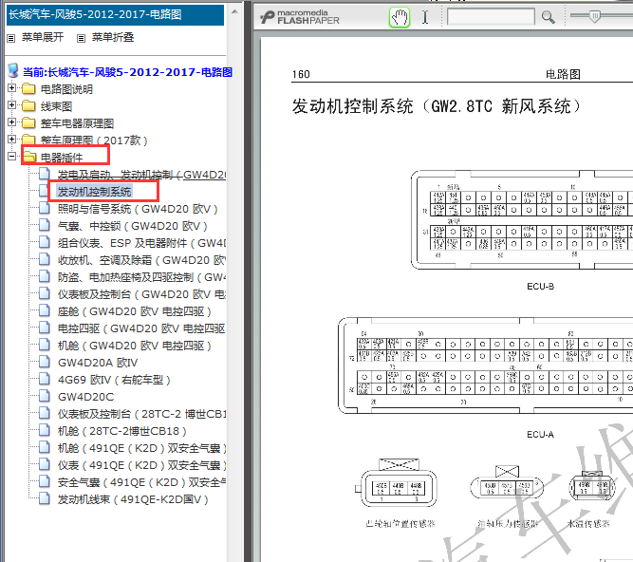Click the 线束图 folder icon
633x562 pixels.
click(28, 105)
